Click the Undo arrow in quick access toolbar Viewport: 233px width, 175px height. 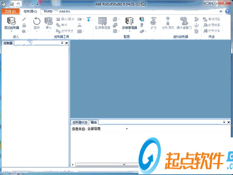click(x=18, y=4)
